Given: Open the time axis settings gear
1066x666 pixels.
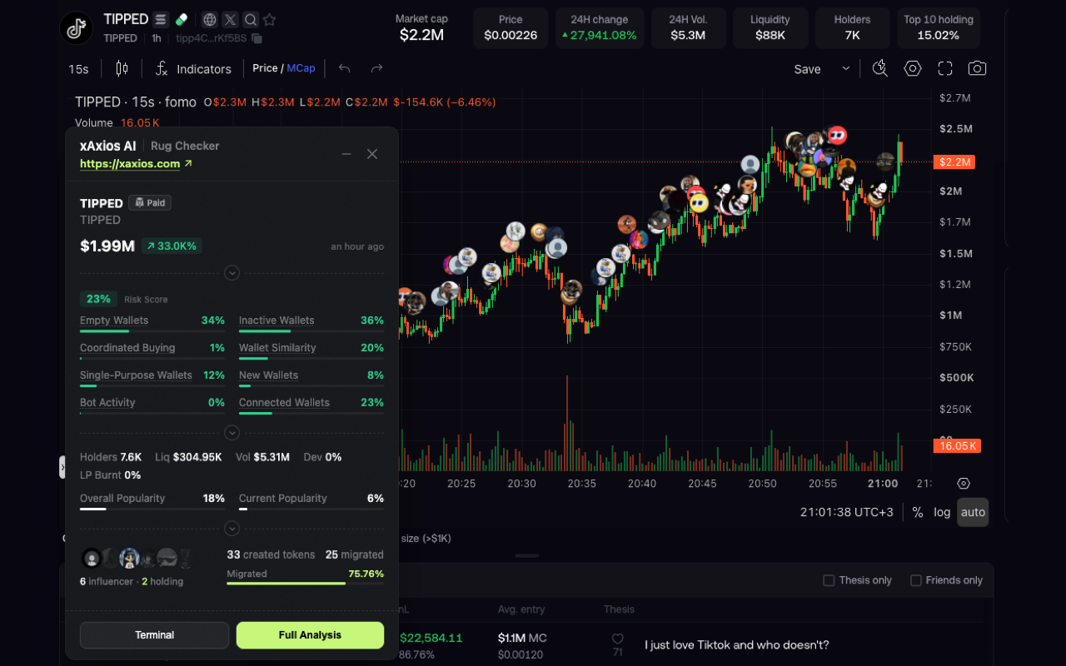Looking at the screenshot, I should pos(964,484).
